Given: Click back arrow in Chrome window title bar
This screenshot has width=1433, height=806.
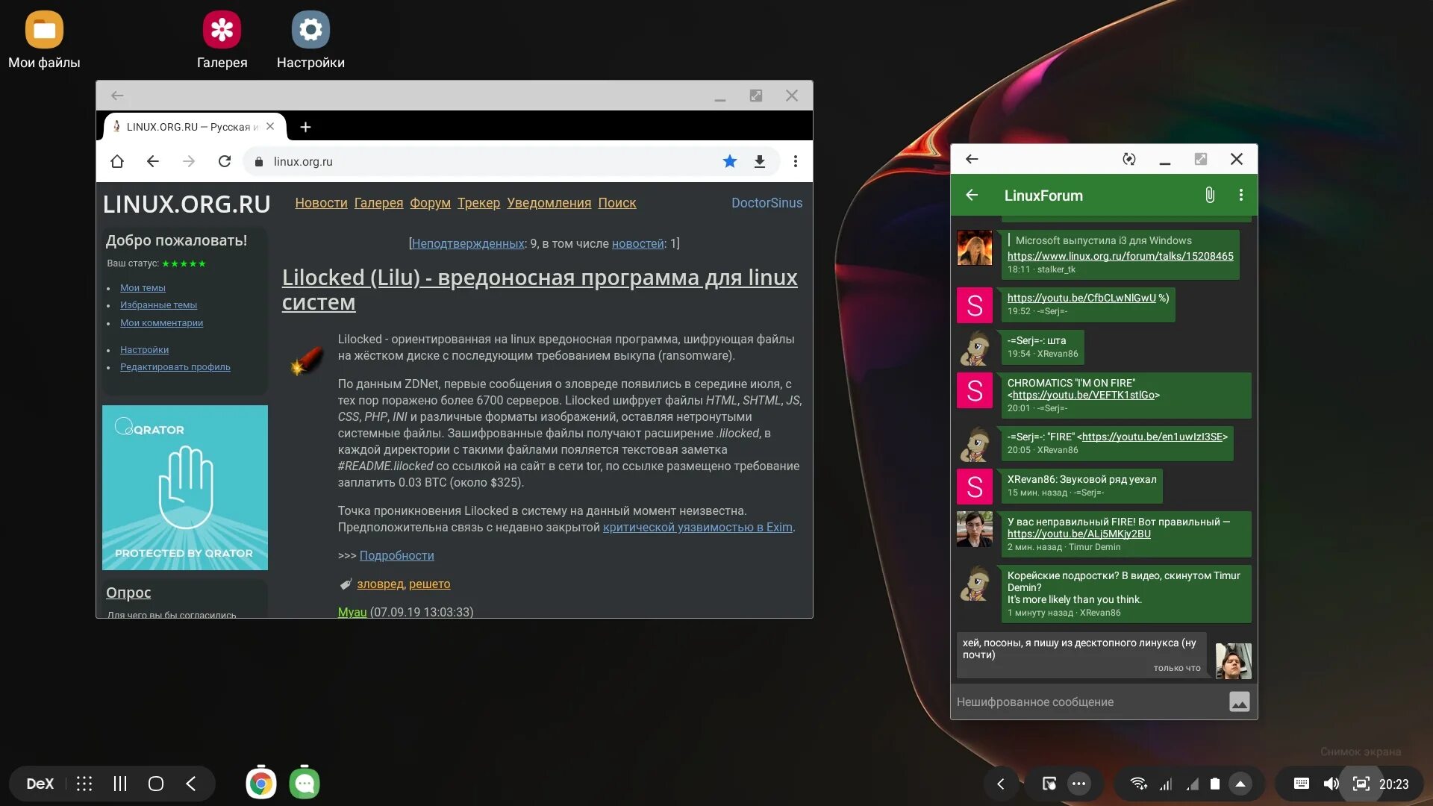Looking at the screenshot, I should click(117, 96).
